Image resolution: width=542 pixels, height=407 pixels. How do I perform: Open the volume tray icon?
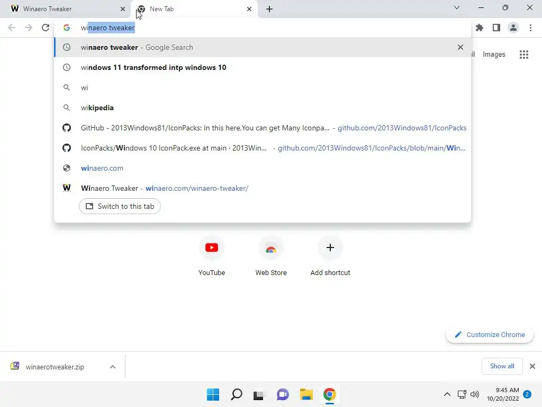[475, 394]
